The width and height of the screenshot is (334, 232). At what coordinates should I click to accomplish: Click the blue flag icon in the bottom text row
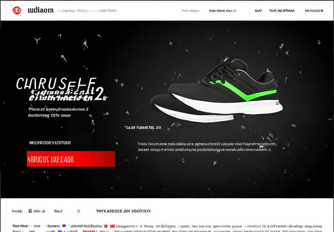64,226
